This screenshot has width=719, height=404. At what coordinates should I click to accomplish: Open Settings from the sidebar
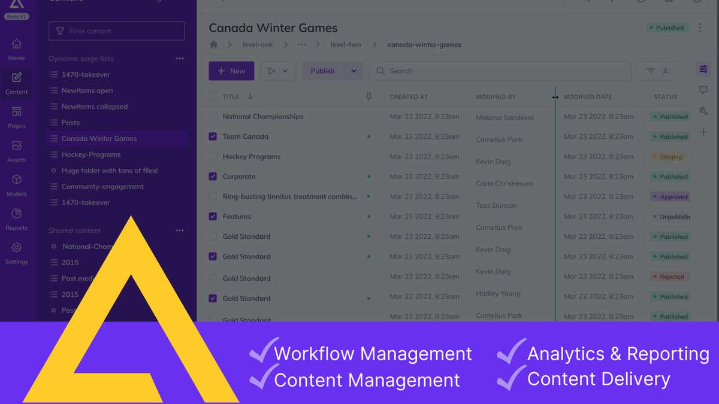(16, 253)
